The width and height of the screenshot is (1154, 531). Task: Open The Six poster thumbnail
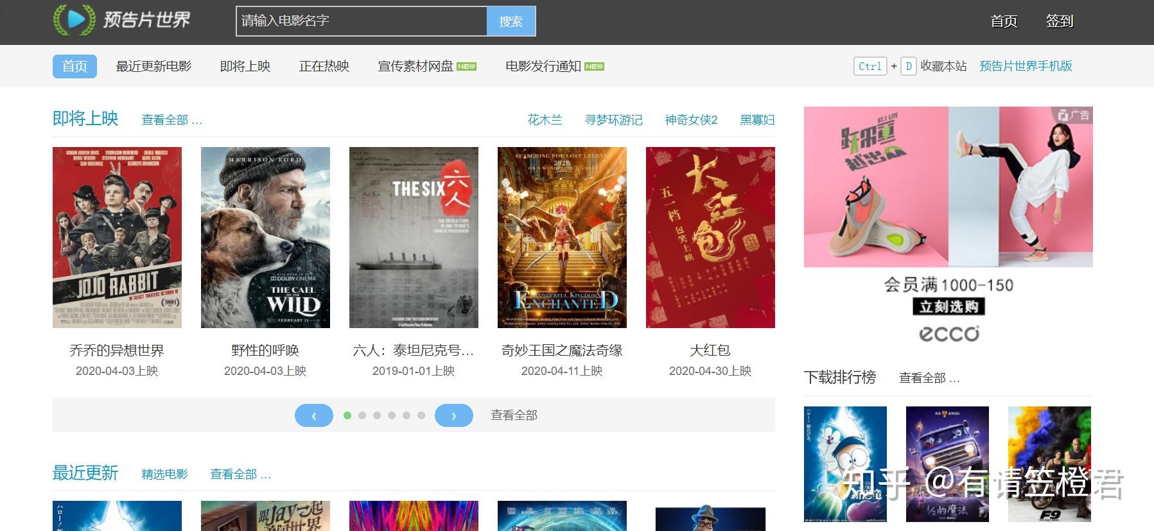(414, 238)
